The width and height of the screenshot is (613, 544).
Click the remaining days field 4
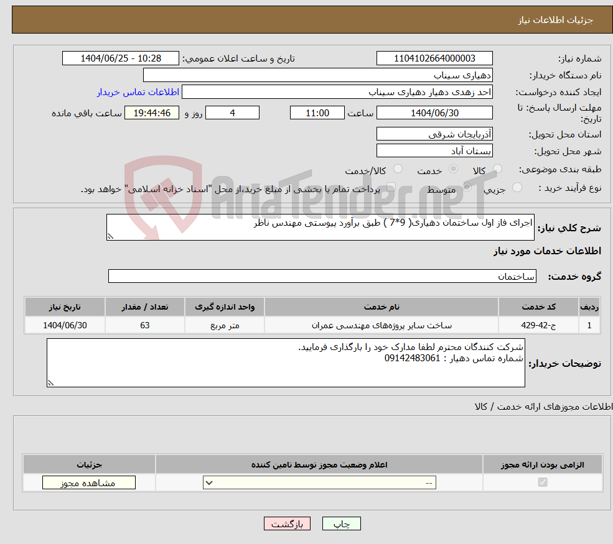pyautogui.click(x=232, y=113)
